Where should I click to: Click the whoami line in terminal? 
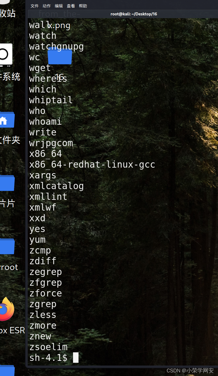coord(45,121)
